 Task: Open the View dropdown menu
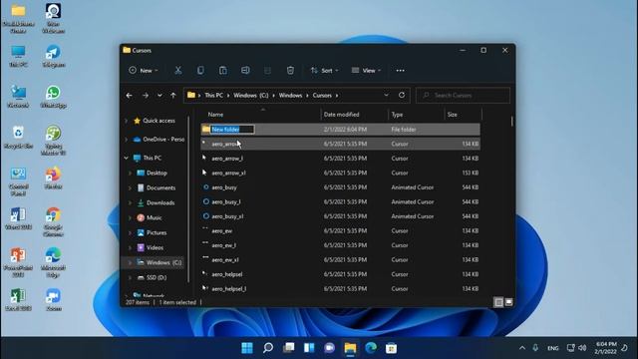tap(366, 71)
